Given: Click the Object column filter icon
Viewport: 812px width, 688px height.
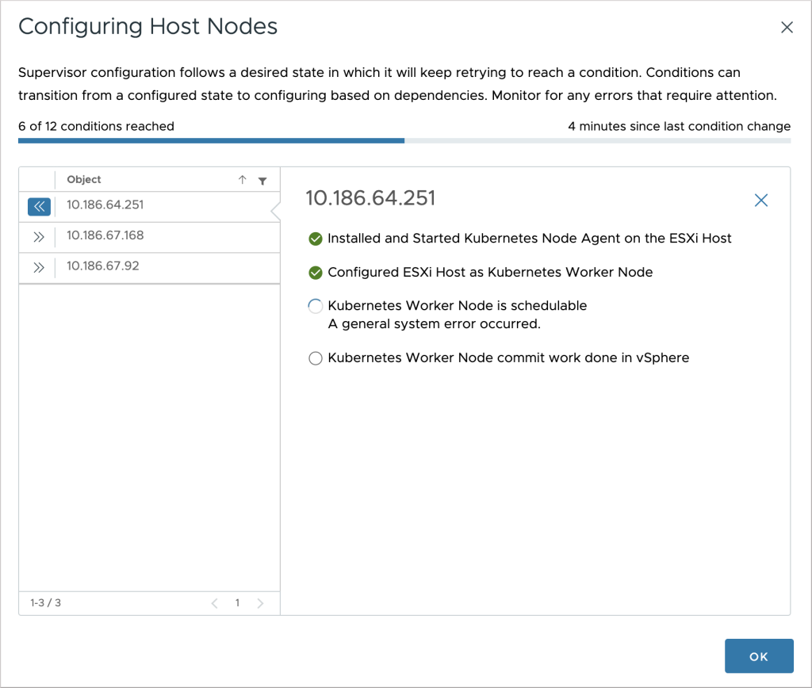Looking at the screenshot, I should pos(263,180).
